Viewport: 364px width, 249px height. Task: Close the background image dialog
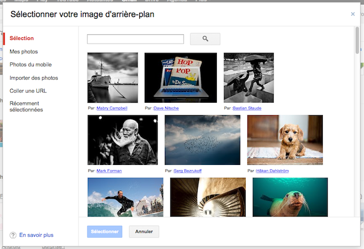pos(353,14)
